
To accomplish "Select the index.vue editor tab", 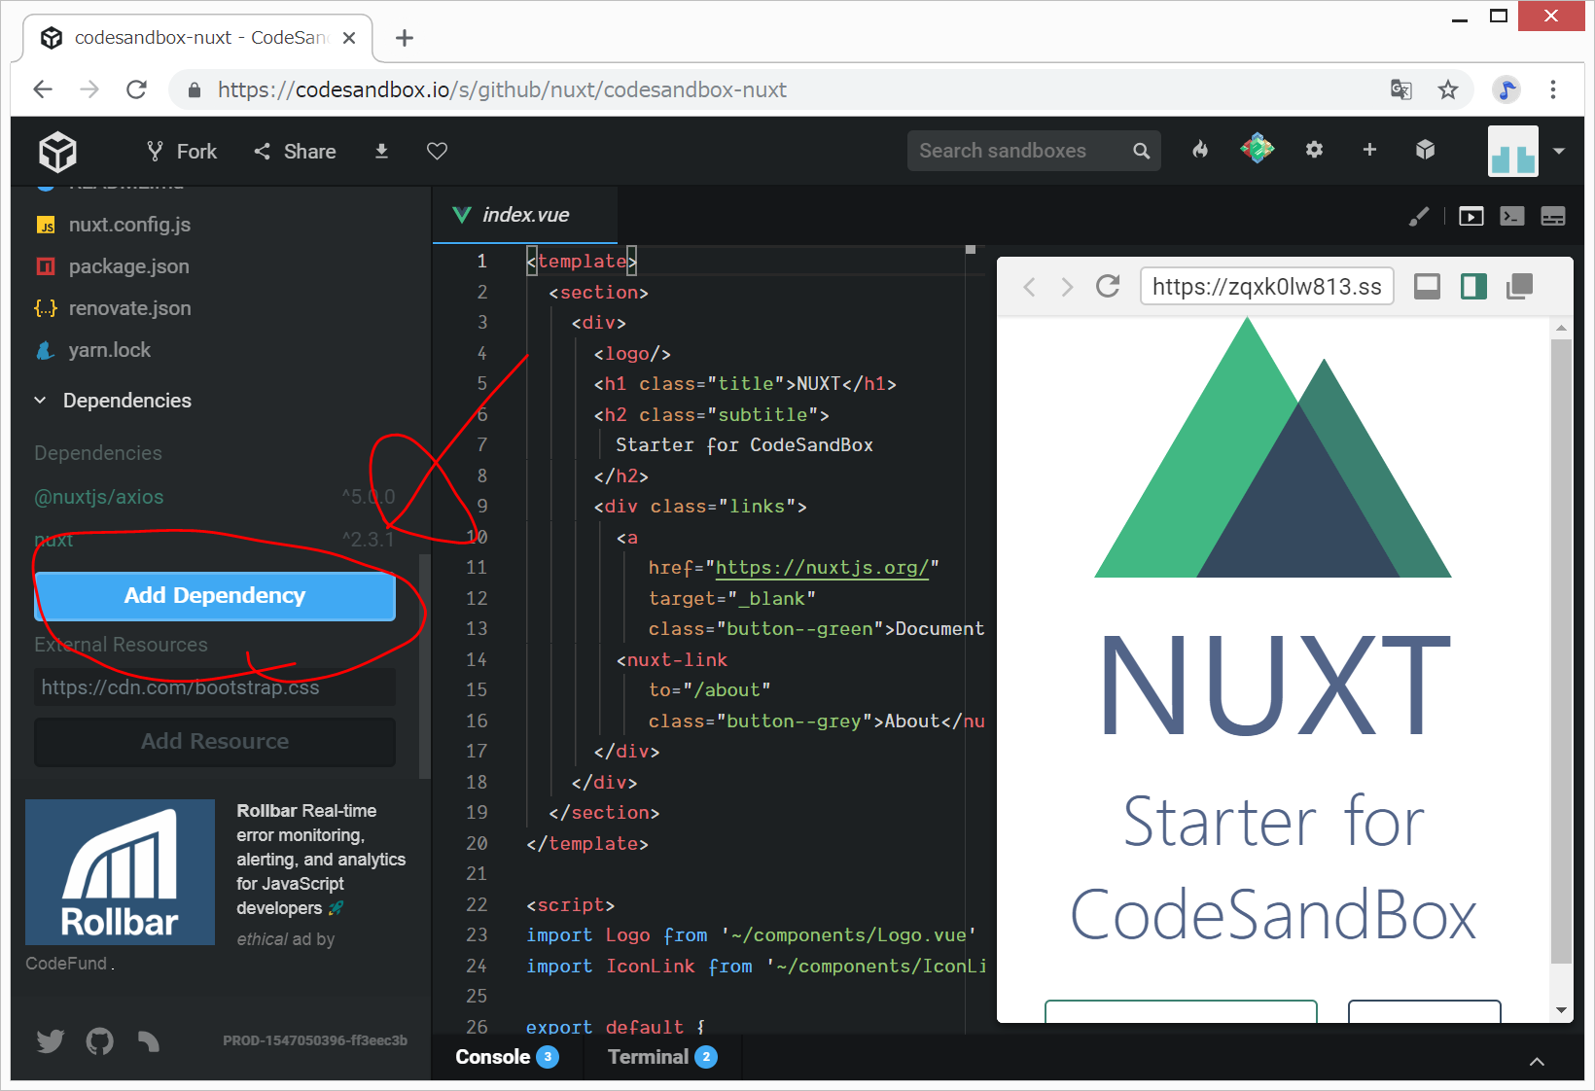I will (x=525, y=215).
